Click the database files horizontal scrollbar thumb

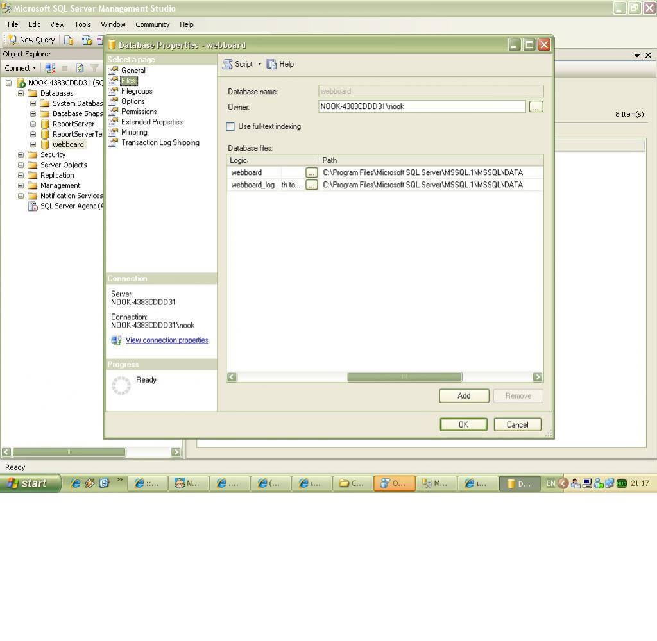coord(404,378)
